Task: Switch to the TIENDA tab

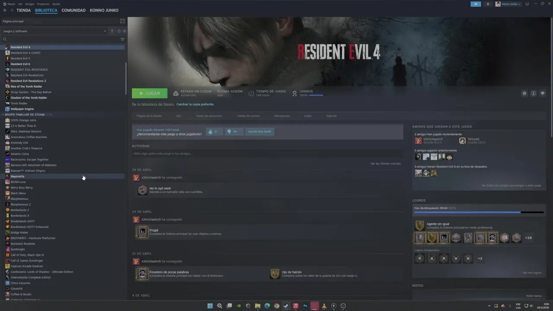Action: [23, 10]
